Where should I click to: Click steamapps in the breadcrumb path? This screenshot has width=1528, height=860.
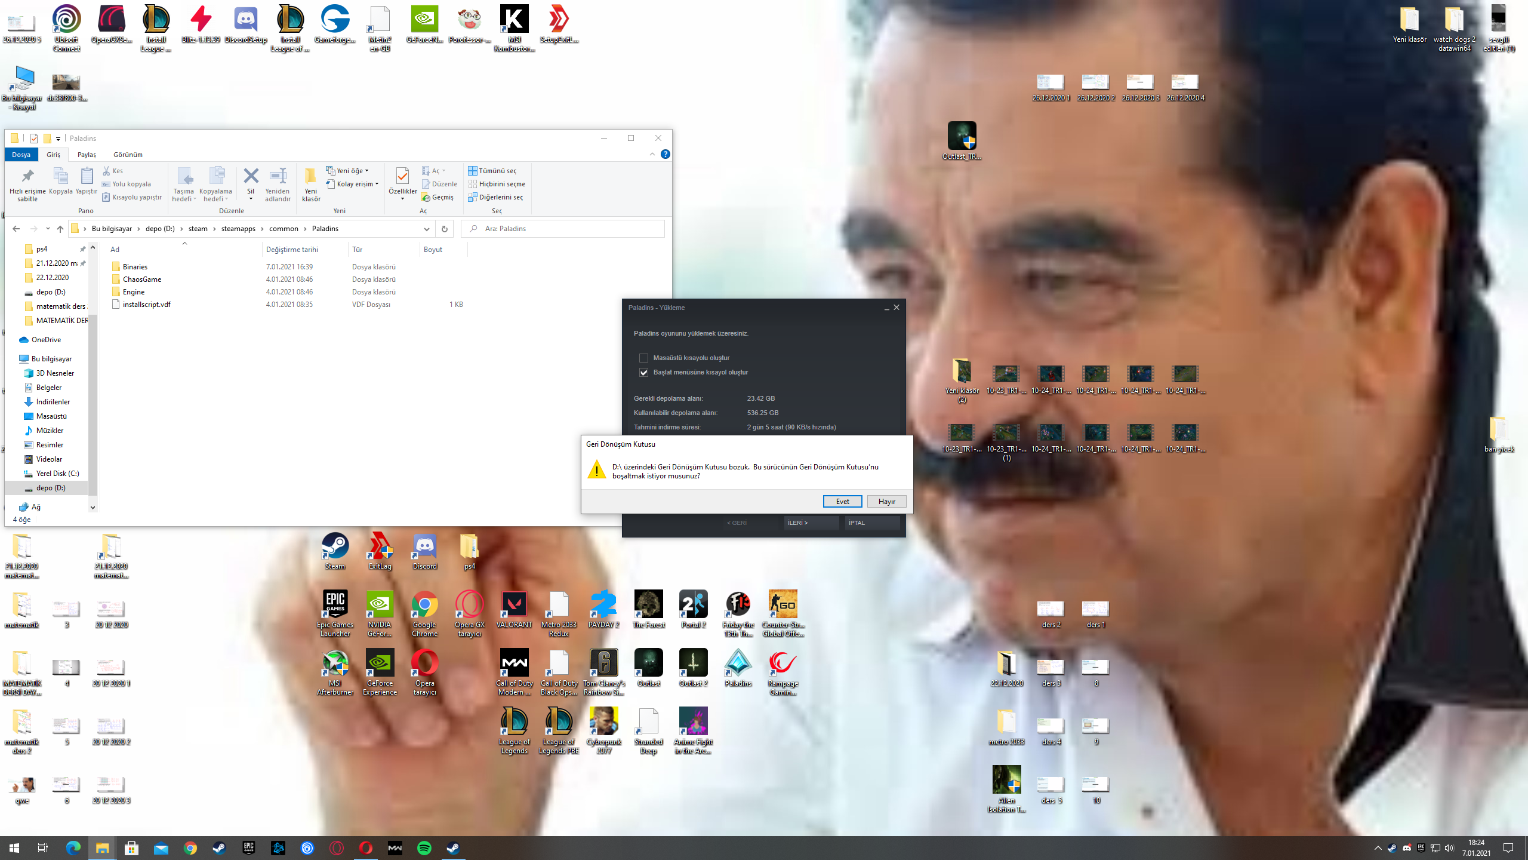(x=238, y=229)
